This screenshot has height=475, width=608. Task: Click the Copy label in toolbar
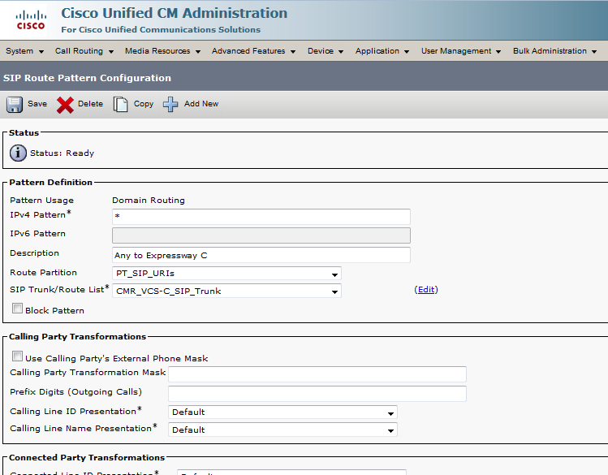(x=144, y=104)
